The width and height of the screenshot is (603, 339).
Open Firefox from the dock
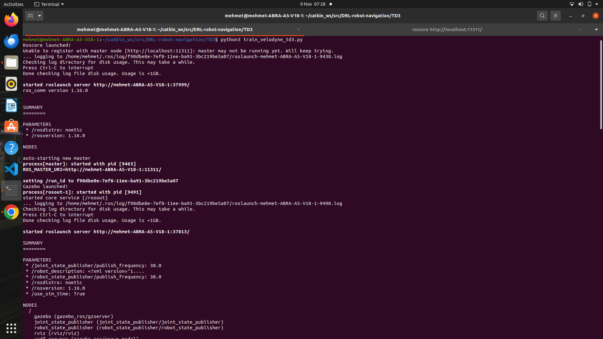[x=11, y=19]
